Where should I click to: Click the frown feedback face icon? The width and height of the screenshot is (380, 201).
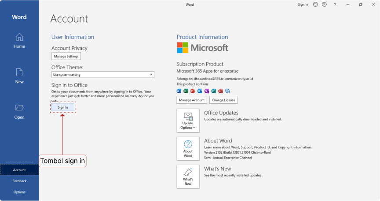point(324,4)
